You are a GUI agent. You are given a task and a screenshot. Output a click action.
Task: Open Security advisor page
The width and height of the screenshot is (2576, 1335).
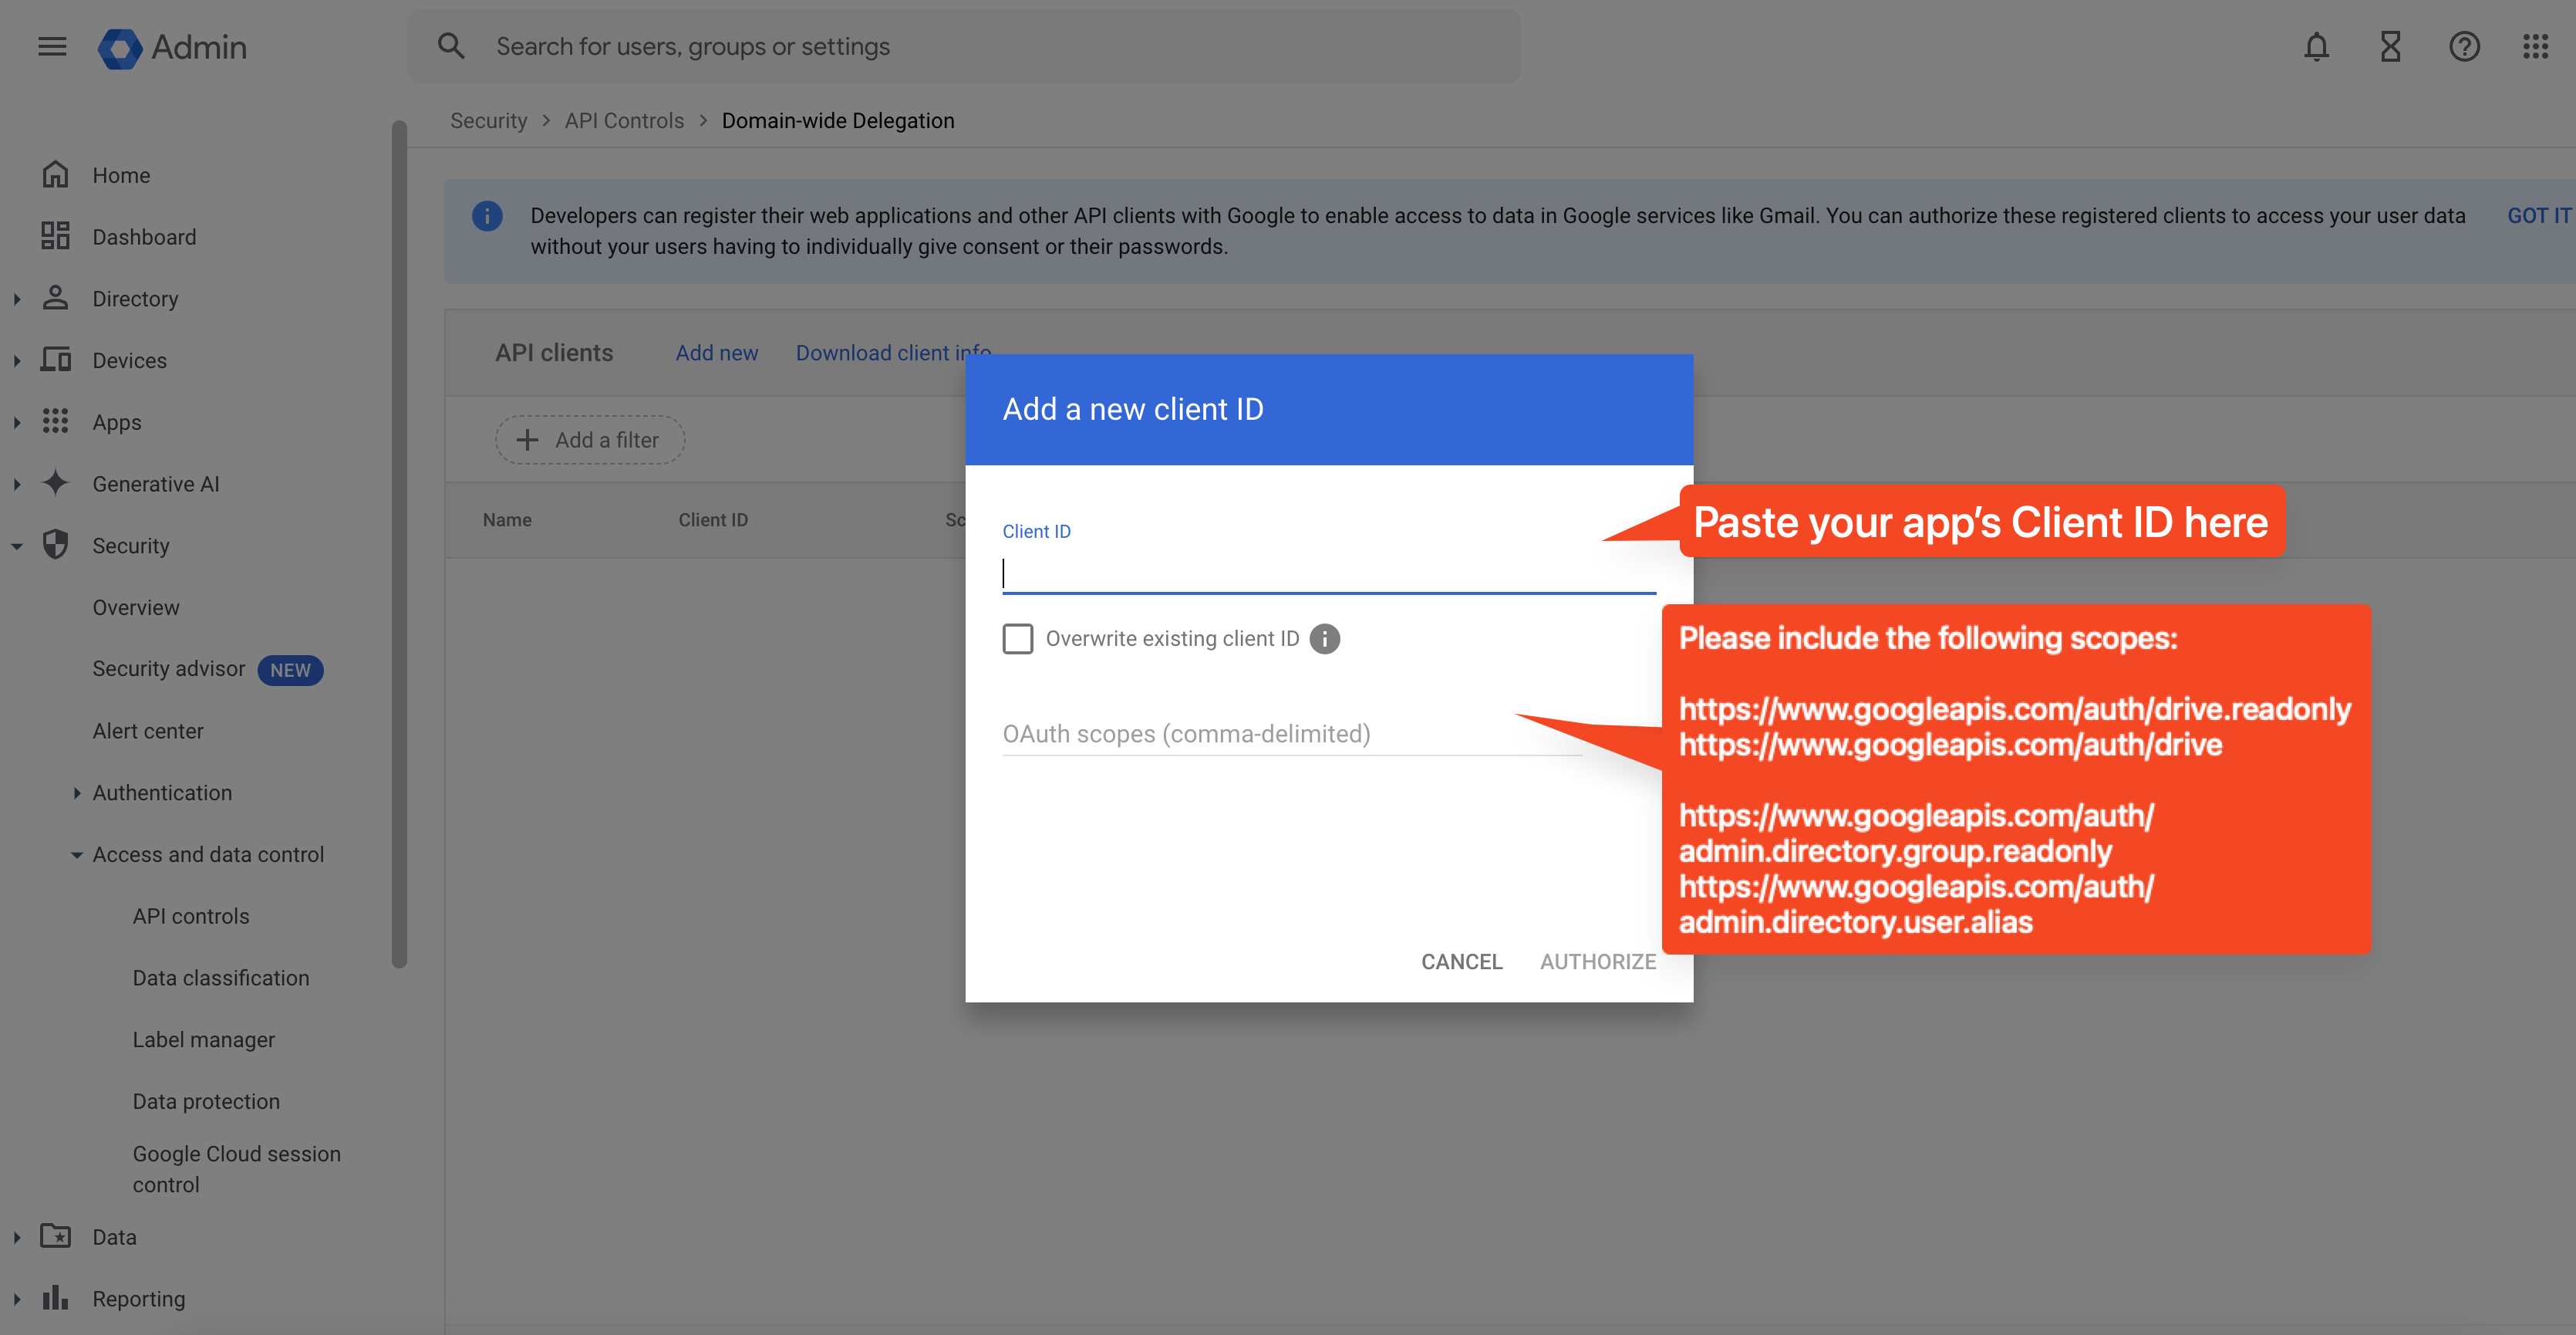pos(169,668)
